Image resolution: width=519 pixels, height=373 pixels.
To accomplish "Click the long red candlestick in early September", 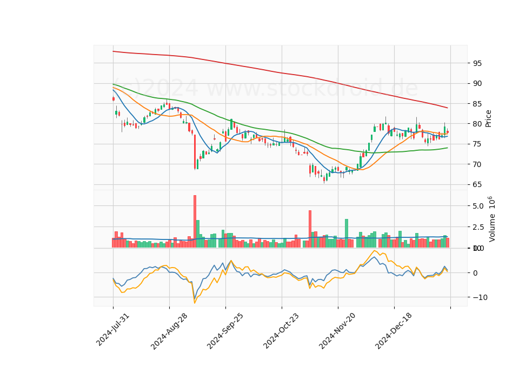I will pyautogui.click(x=195, y=152).
